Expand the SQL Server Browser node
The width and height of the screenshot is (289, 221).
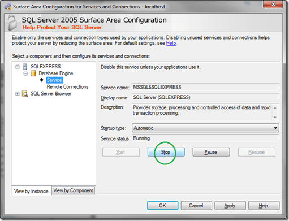18,94
